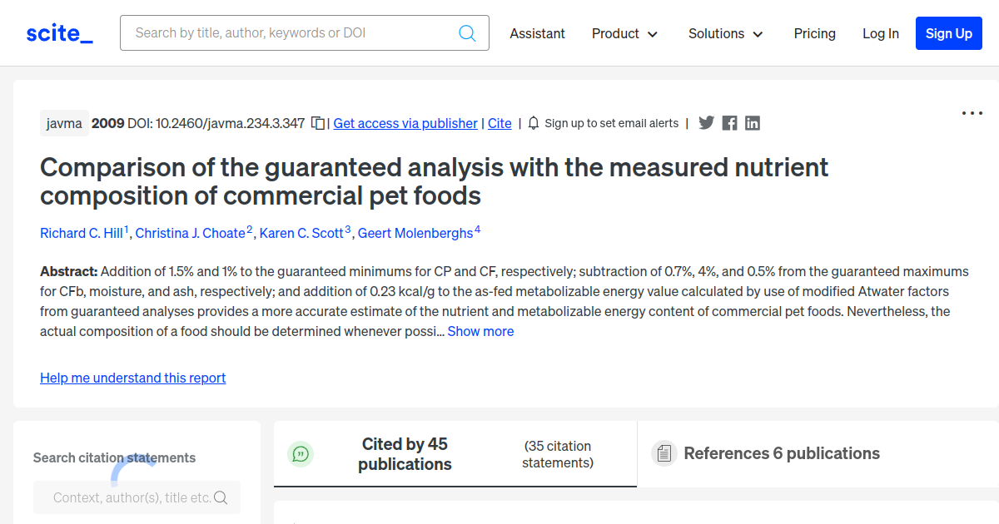
Task: Click the Cite link
Action: [x=499, y=123]
